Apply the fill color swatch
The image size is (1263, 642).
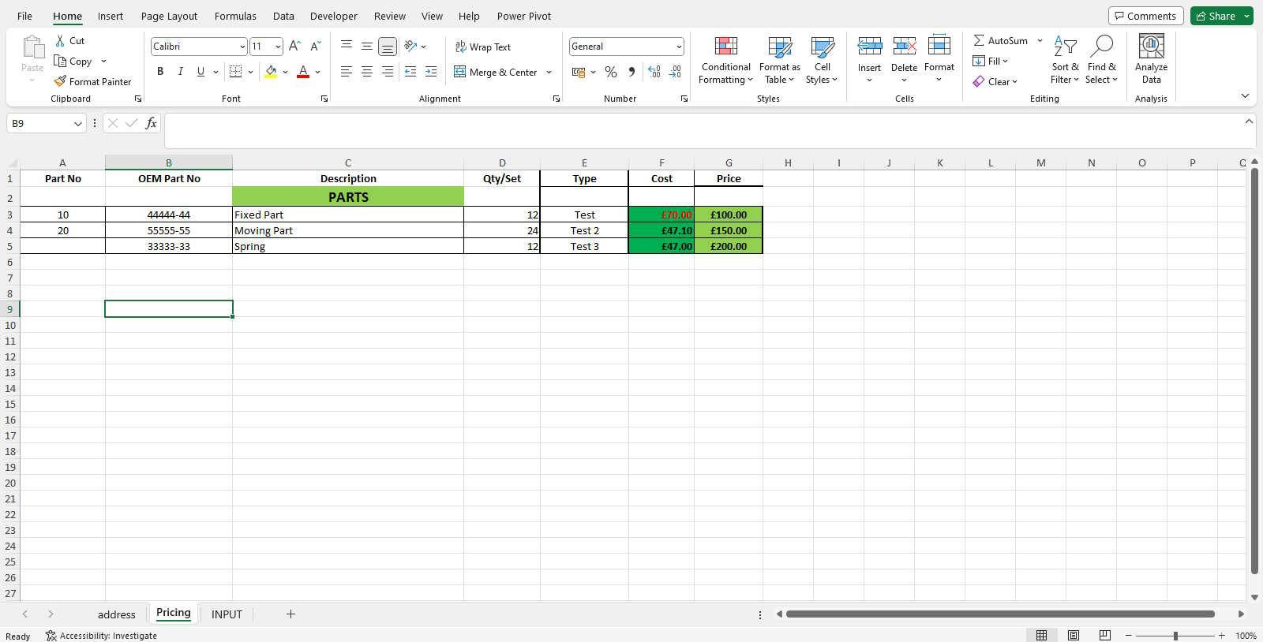coord(271,72)
